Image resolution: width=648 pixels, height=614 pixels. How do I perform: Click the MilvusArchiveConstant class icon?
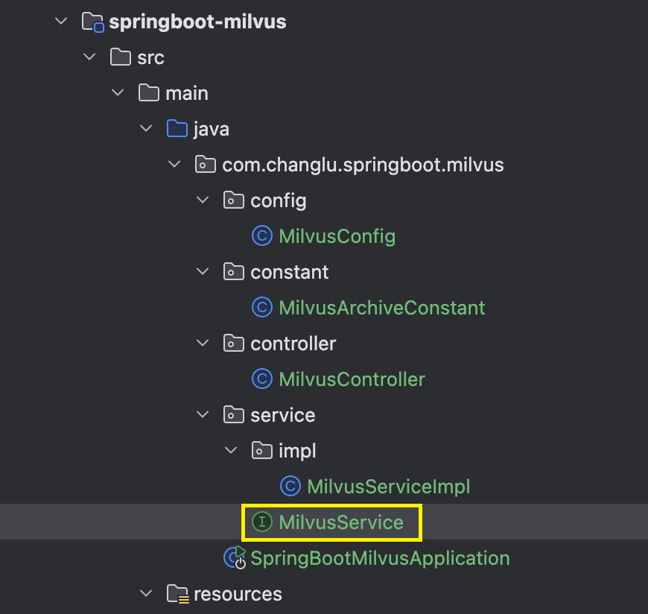[x=262, y=308]
